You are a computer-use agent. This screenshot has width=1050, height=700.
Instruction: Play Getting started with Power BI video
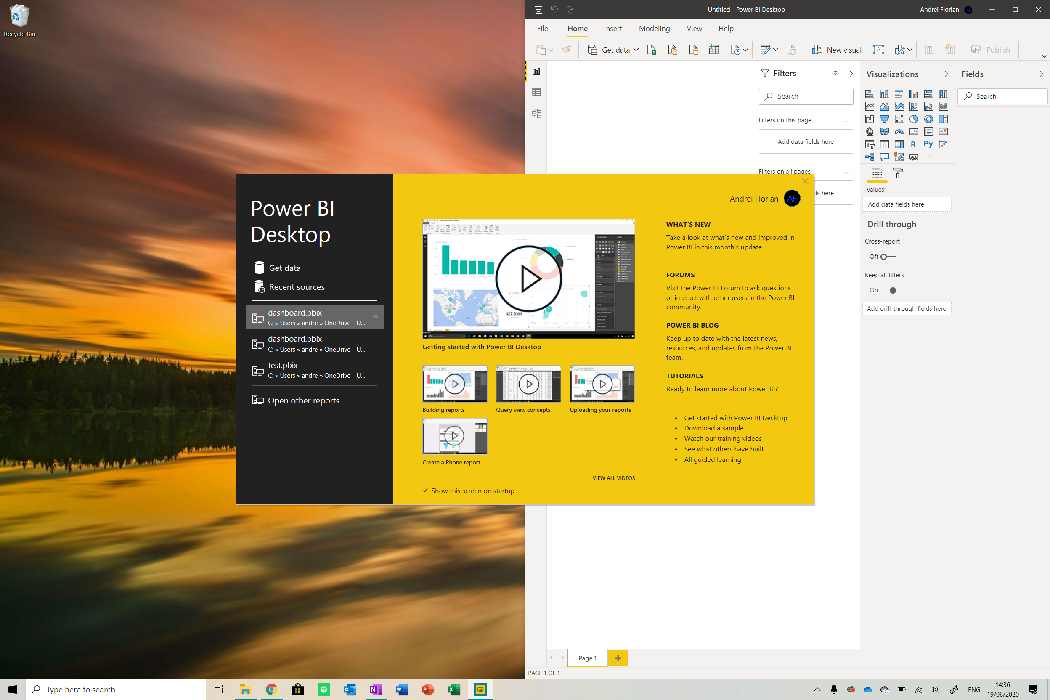(x=528, y=279)
